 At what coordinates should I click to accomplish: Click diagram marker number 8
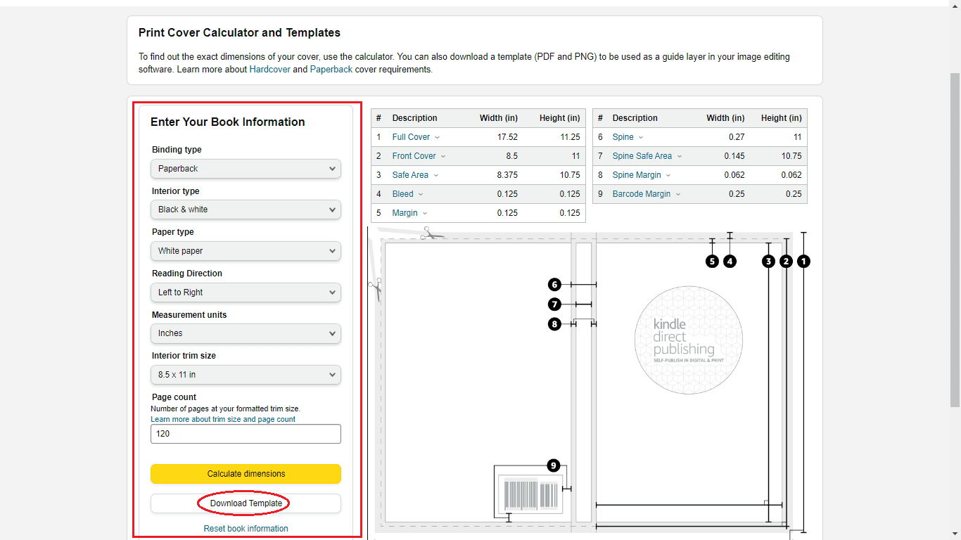click(x=555, y=324)
